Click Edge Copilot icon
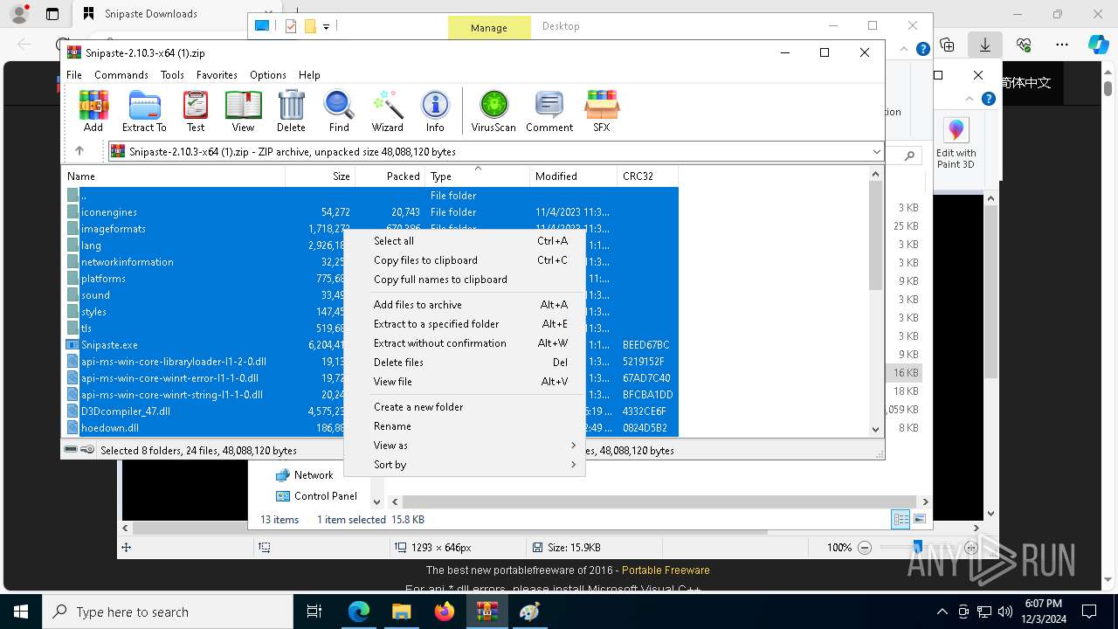The width and height of the screenshot is (1118, 629). (x=1098, y=44)
